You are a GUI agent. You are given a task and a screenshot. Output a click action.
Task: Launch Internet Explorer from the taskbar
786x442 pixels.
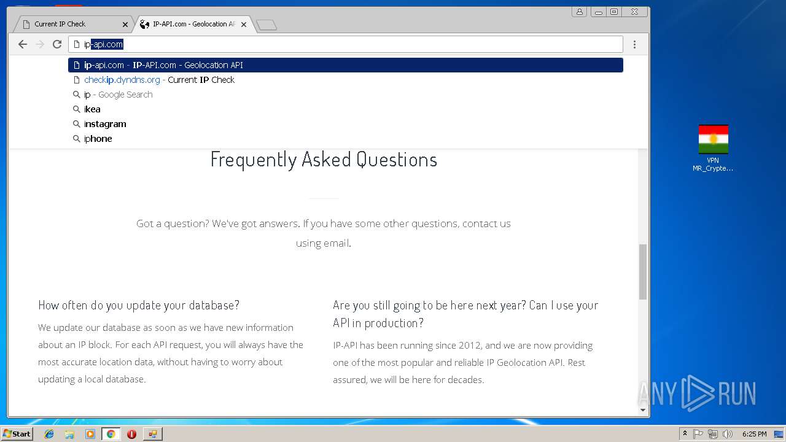tap(49, 434)
